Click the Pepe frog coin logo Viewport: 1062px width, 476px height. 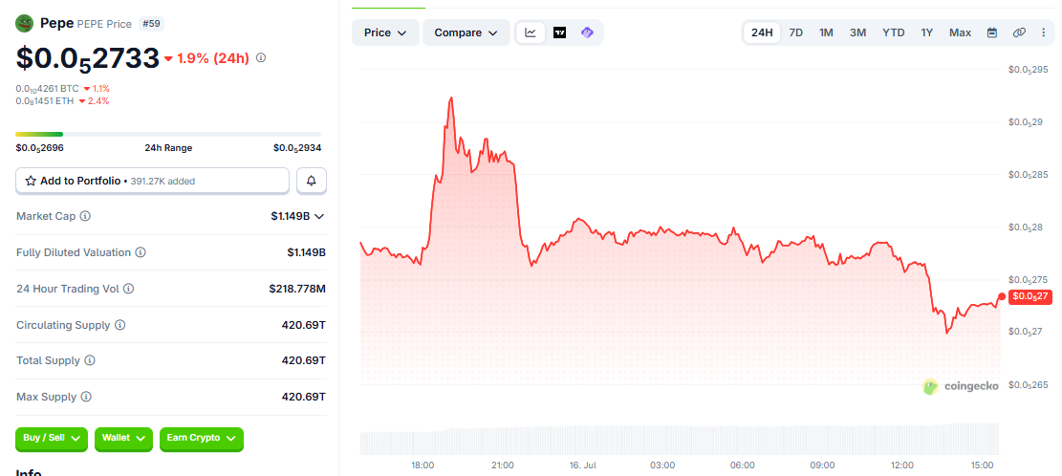click(x=25, y=24)
